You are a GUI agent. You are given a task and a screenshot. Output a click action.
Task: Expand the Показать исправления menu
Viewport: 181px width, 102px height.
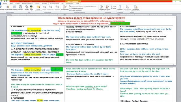tap(77, 8)
